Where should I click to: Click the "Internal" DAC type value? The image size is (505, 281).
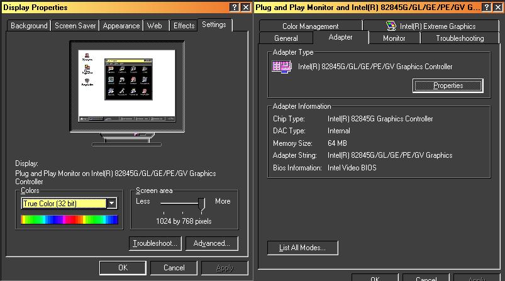pyautogui.click(x=339, y=131)
